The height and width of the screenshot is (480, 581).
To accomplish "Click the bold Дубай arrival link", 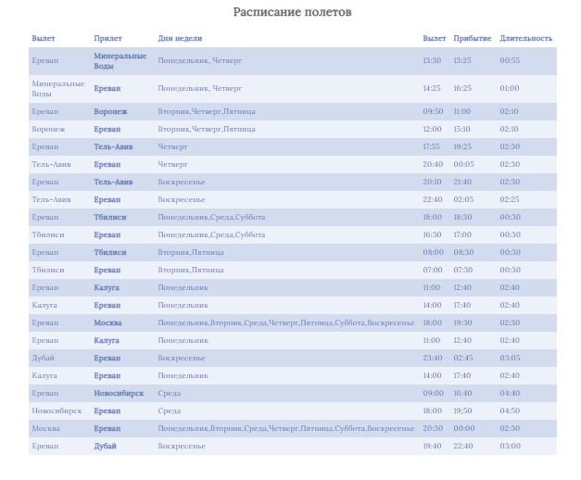I will (x=105, y=446).
